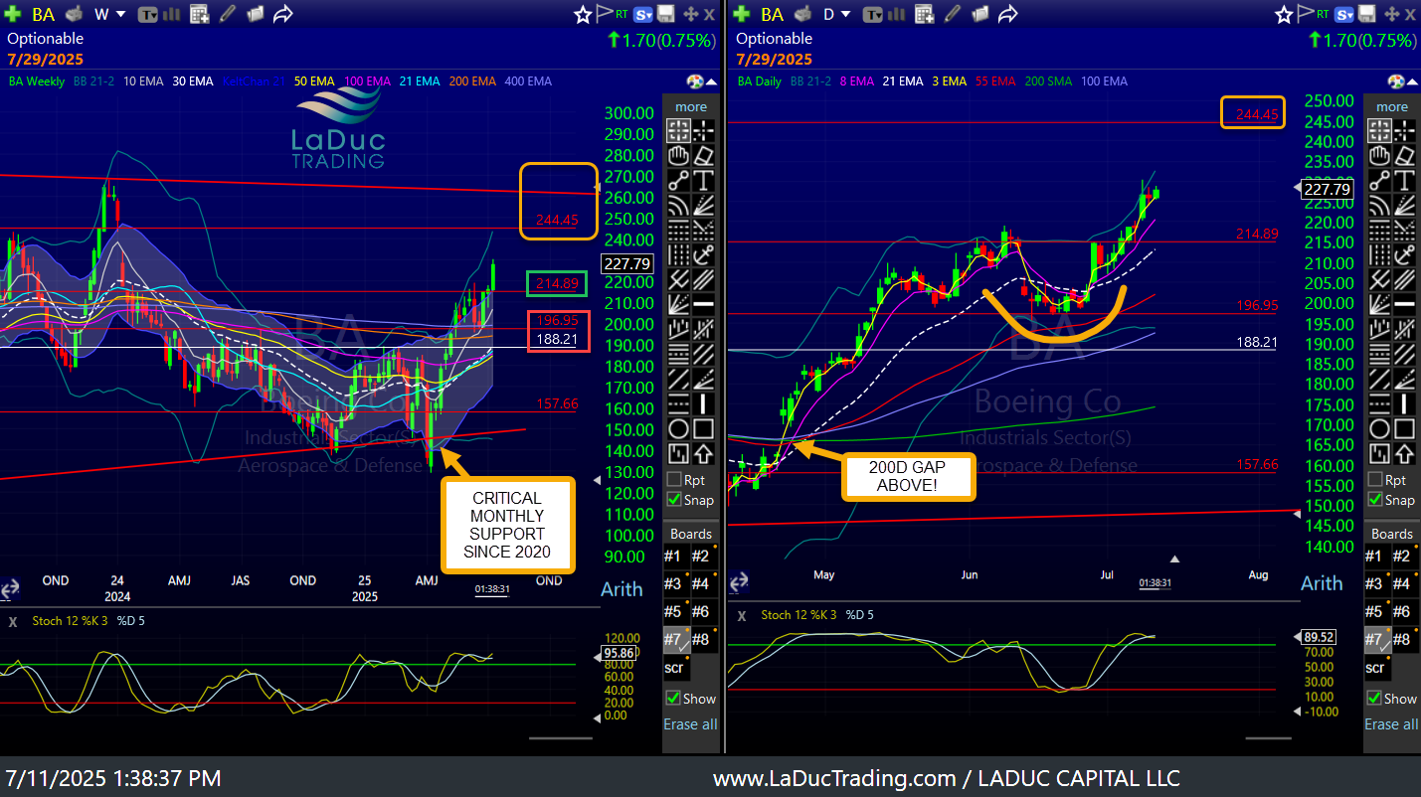Screen dimensions: 1421x797
Task: Select the circle drawing tool on weekly toolbar
Action: point(678,428)
